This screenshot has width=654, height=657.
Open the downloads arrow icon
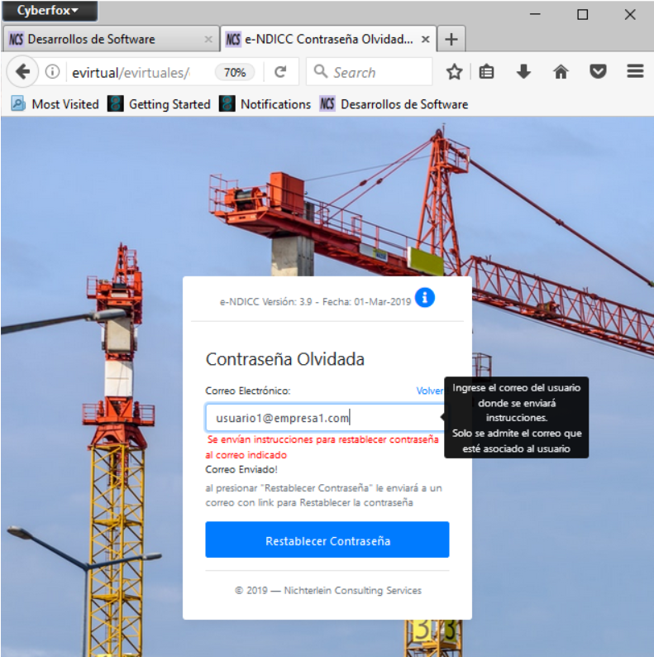pos(523,72)
